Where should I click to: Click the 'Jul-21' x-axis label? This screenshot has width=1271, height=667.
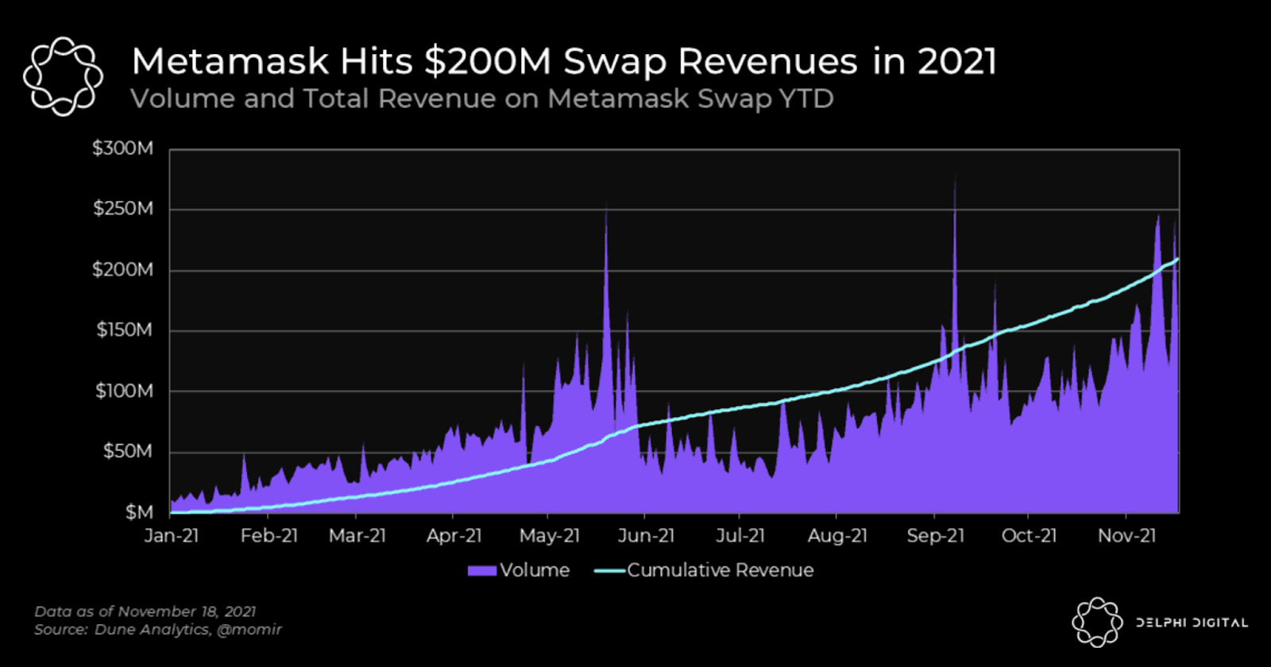(740, 535)
